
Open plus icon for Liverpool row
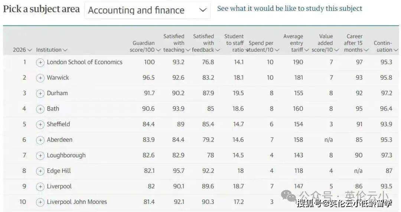(x=40, y=187)
